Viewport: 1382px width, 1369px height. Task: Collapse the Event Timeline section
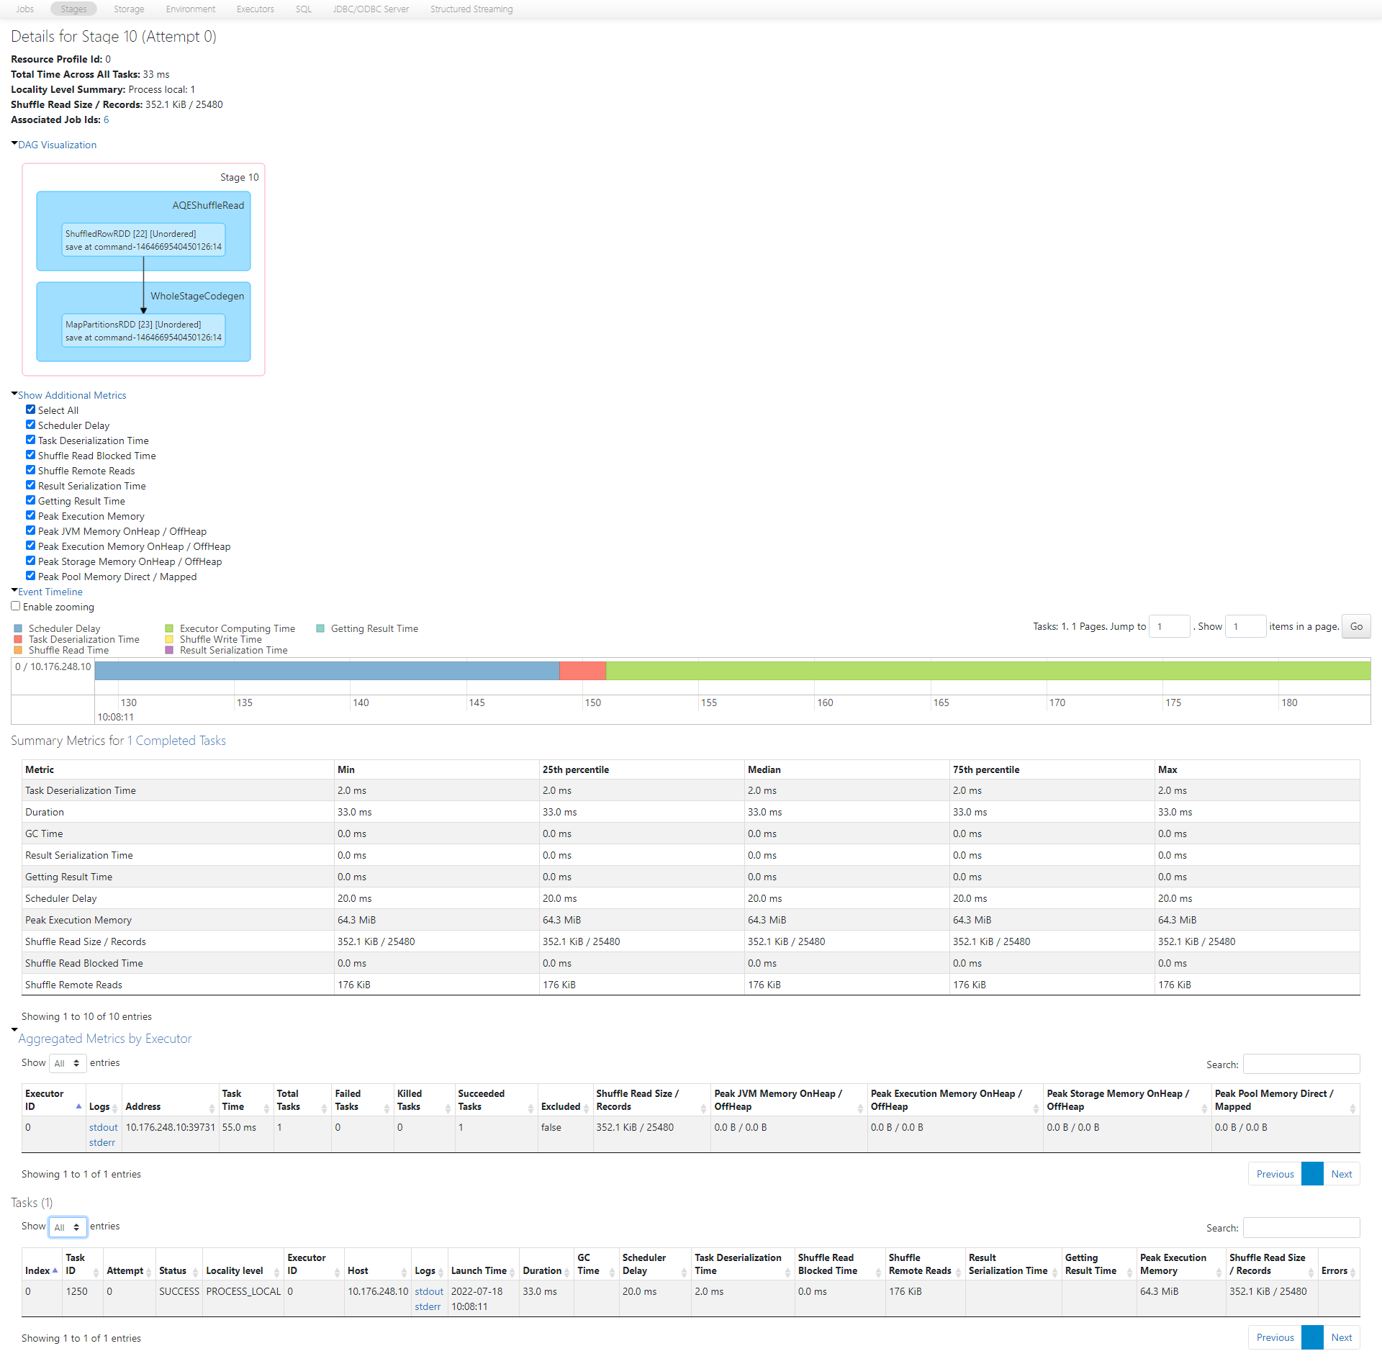(50, 592)
